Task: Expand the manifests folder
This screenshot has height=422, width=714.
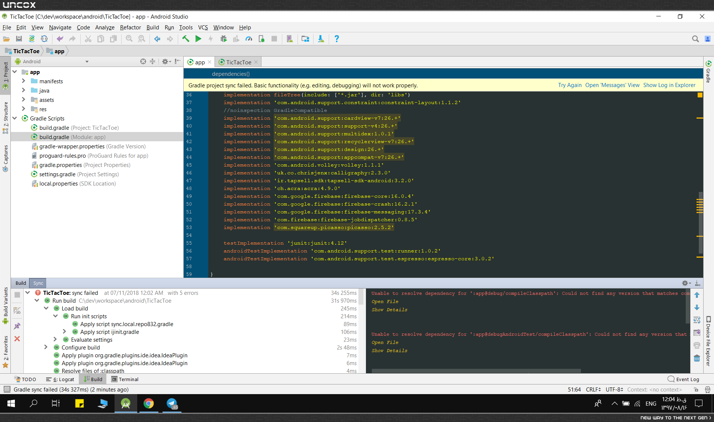Action: click(23, 81)
